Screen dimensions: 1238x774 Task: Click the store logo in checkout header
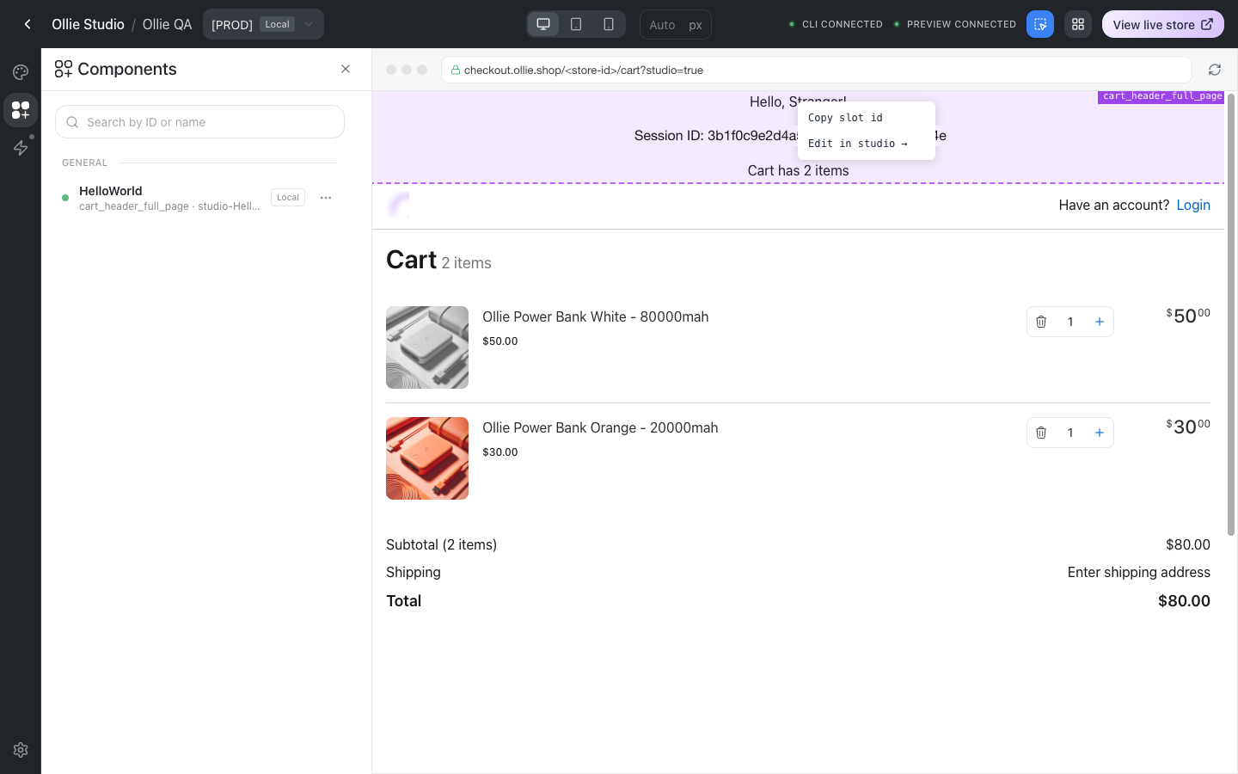[398, 206]
